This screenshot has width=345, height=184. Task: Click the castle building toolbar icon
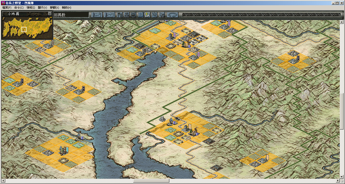(x=120, y=15)
